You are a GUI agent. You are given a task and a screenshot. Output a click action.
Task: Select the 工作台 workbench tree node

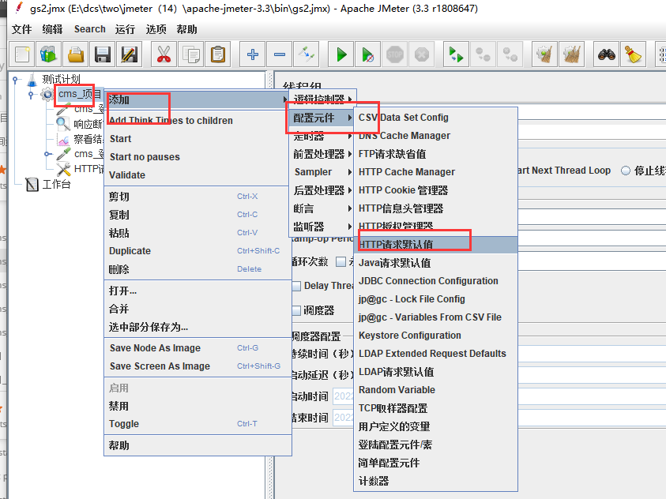coord(56,184)
